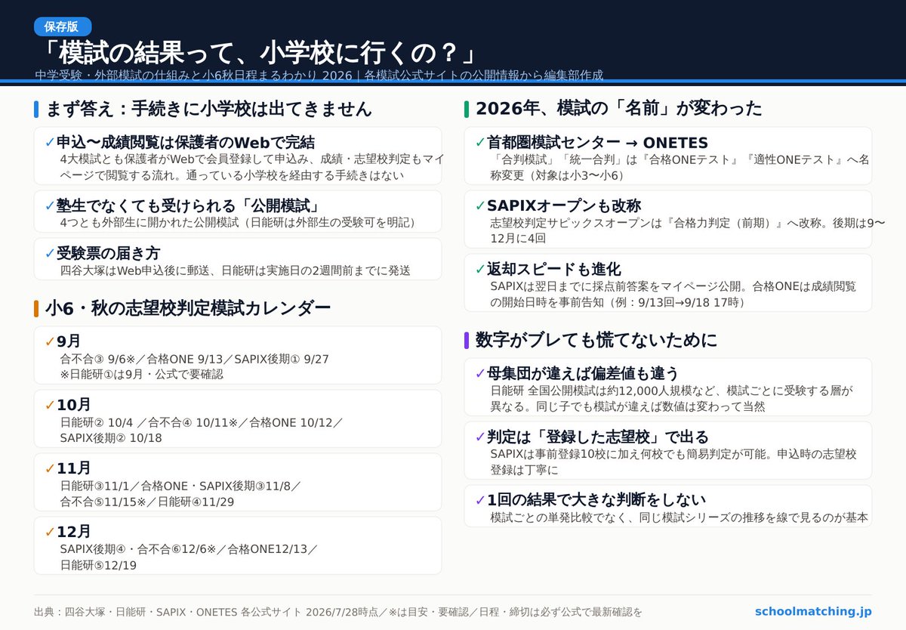The width and height of the screenshot is (906, 630).
Task: Select the 9月 calendar title
Action: (x=69, y=342)
